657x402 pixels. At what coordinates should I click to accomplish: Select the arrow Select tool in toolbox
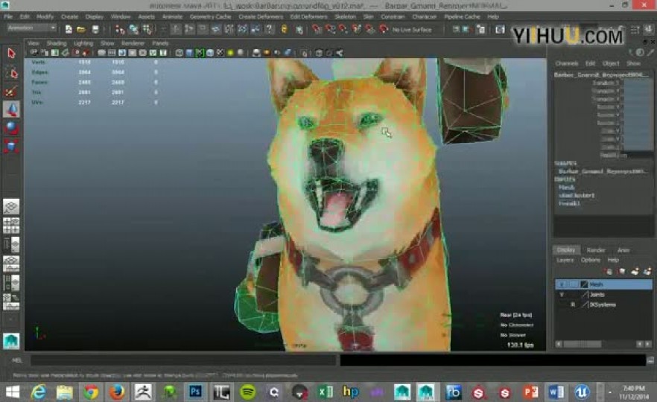[11, 53]
